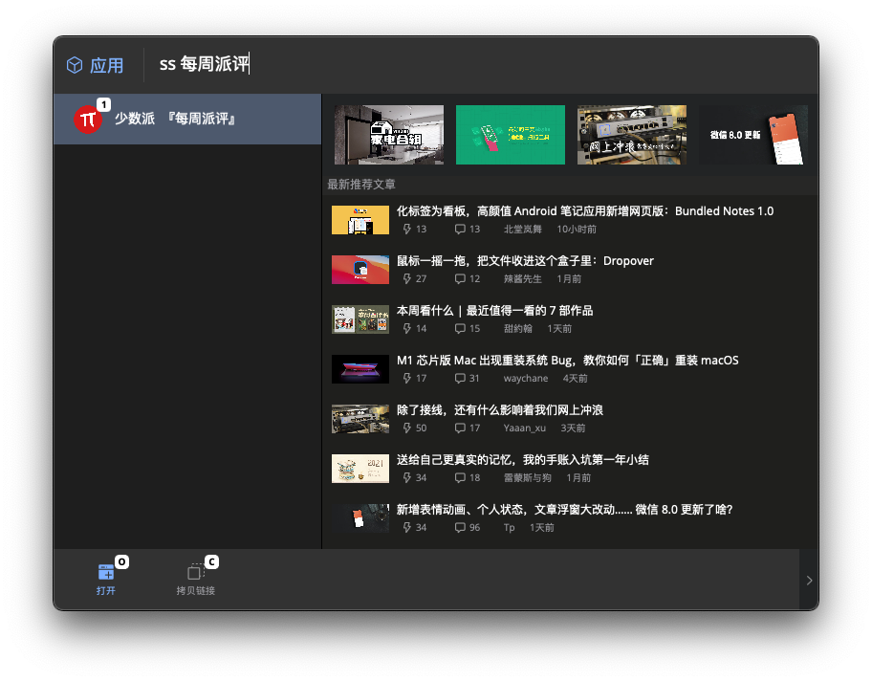Click author name 北堂岚舞
872x681 pixels.
pos(523,229)
